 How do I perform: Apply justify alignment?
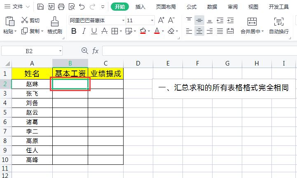(220, 31)
